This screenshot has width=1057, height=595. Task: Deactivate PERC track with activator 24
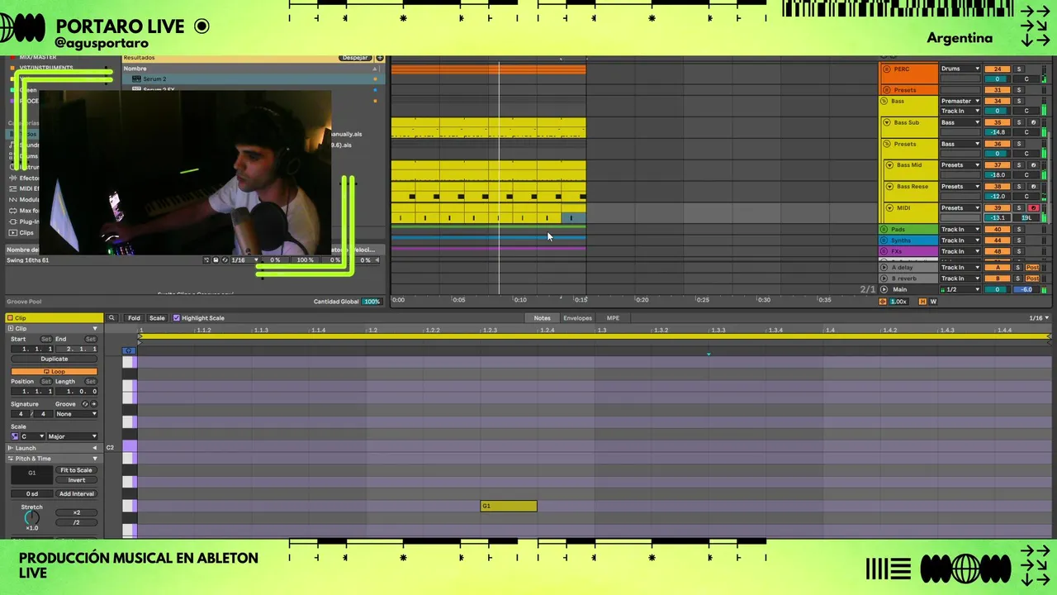pyautogui.click(x=998, y=69)
